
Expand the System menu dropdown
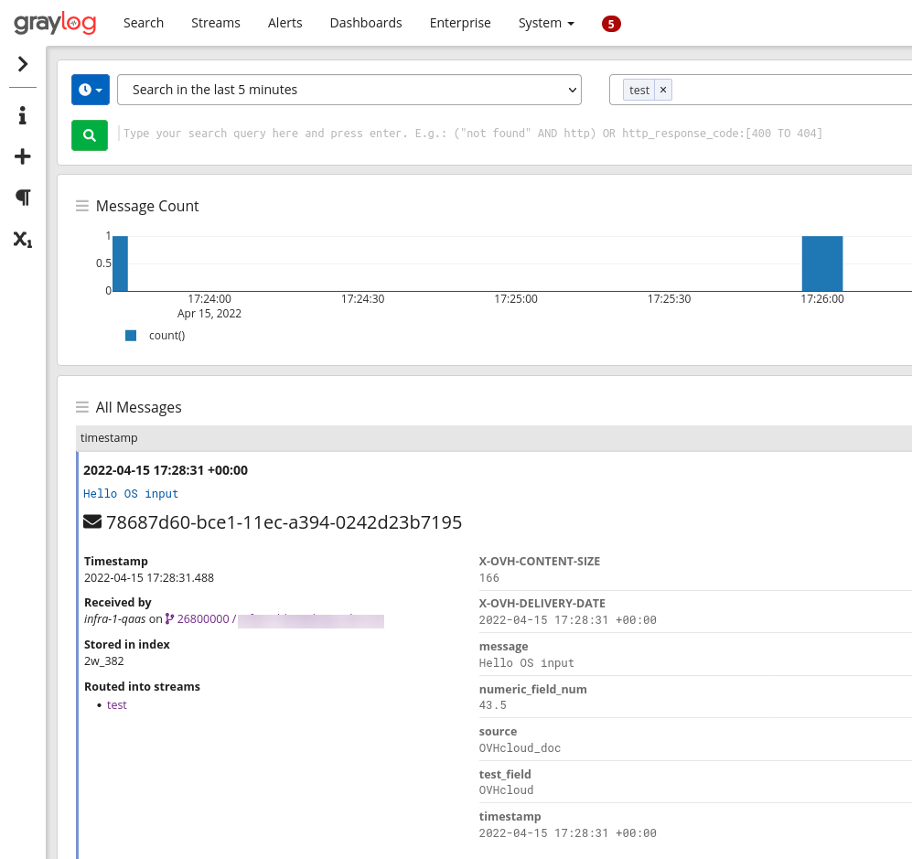tap(546, 23)
